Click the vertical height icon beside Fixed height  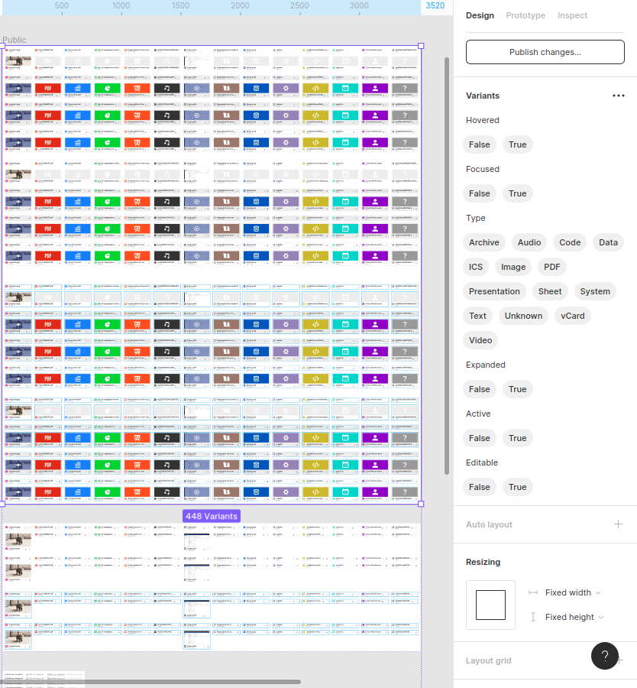tap(533, 617)
